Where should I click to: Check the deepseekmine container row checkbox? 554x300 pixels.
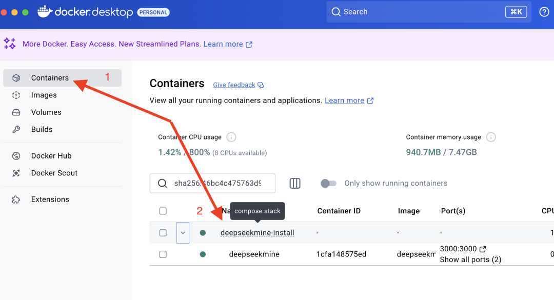pyautogui.click(x=163, y=254)
